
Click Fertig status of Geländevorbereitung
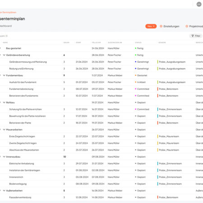point(139,55)
